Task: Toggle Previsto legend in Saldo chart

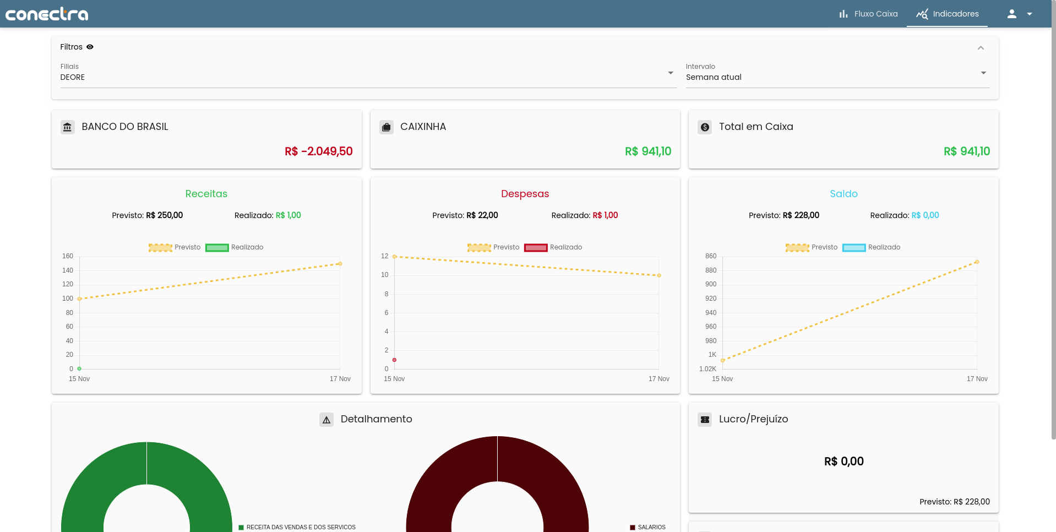Action: pyautogui.click(x=812, y=247)
